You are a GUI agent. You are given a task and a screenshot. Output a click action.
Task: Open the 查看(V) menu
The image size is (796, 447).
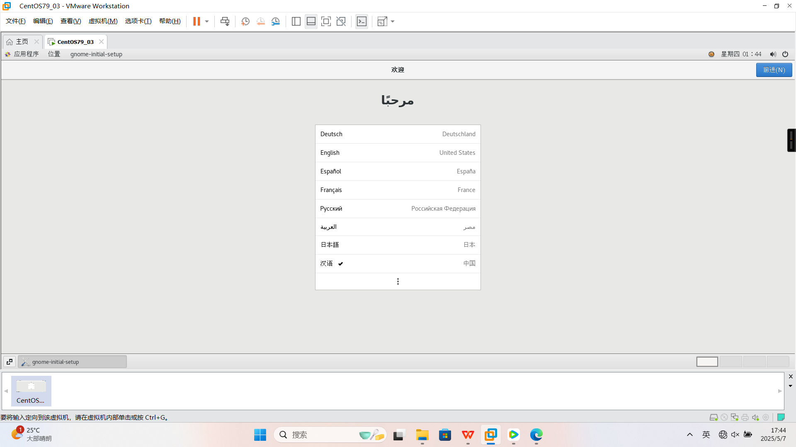click(x=70, y=21)
